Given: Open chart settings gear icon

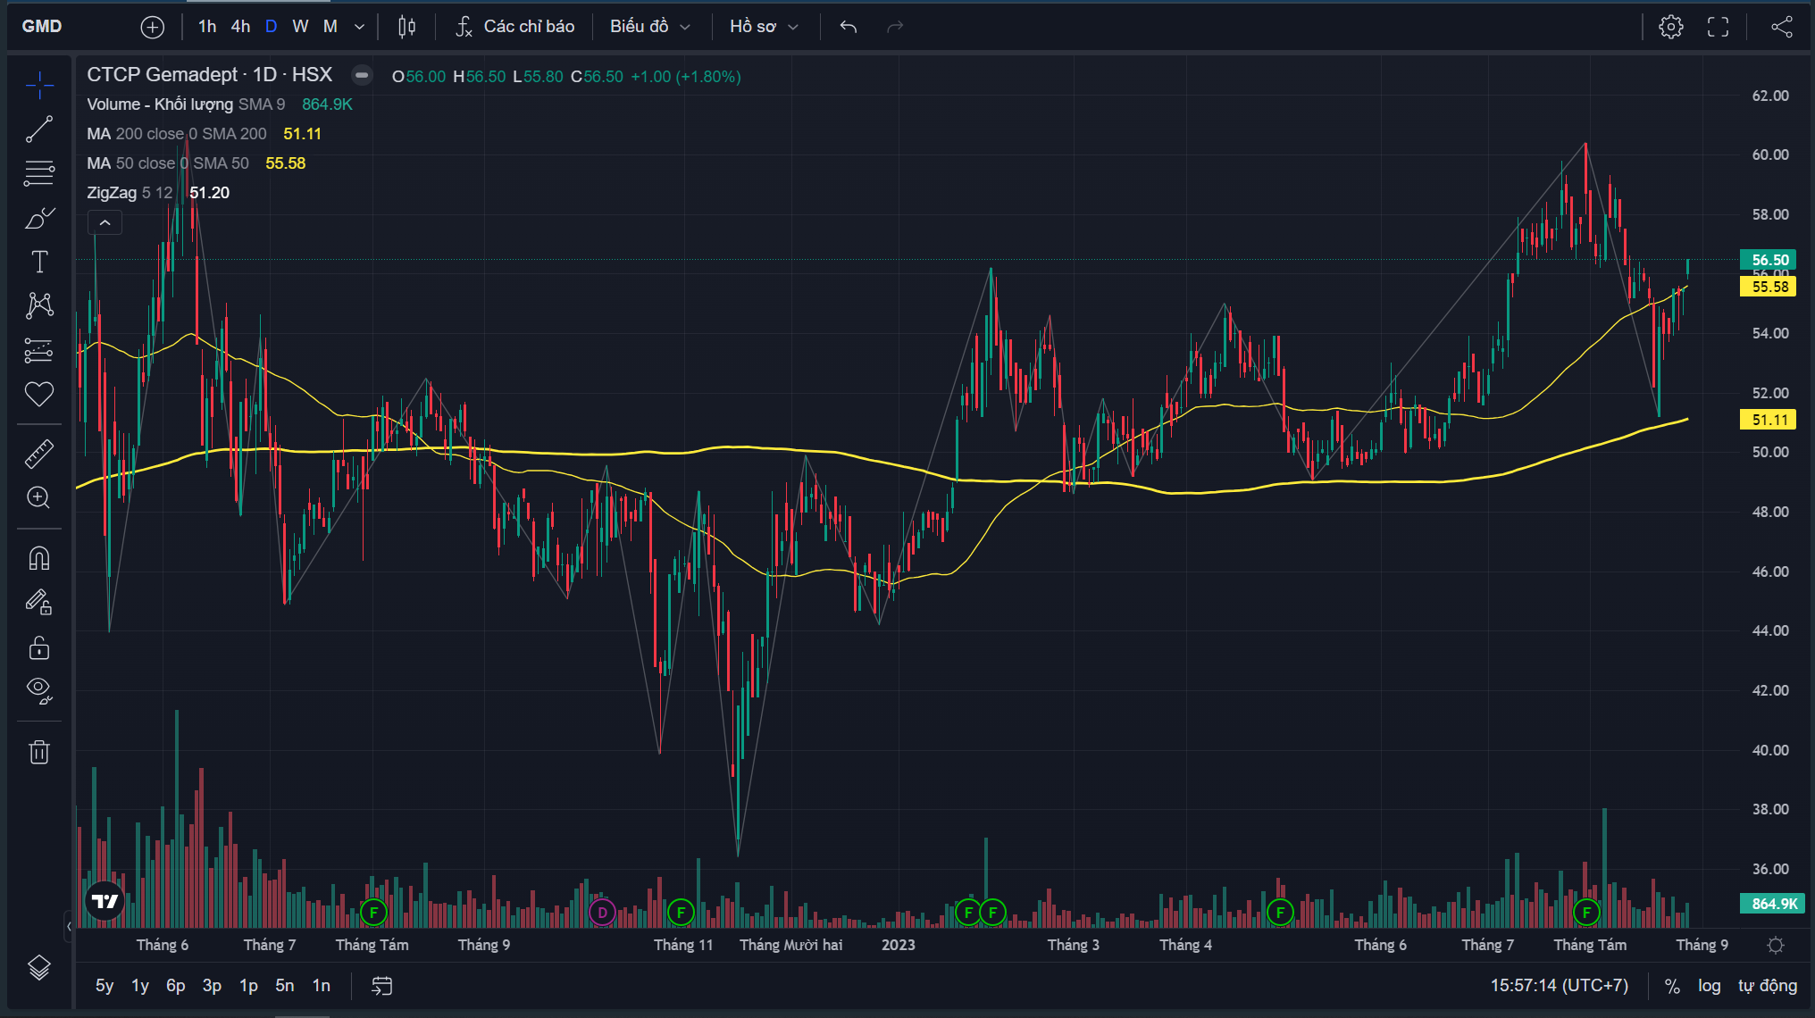Looking at the screenshot, I should point(1670,27).
